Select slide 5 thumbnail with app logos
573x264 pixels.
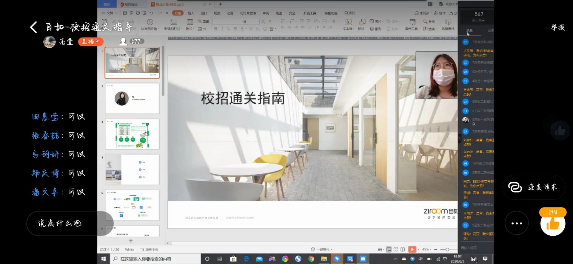pyautogui.click(x=132, y=205)
